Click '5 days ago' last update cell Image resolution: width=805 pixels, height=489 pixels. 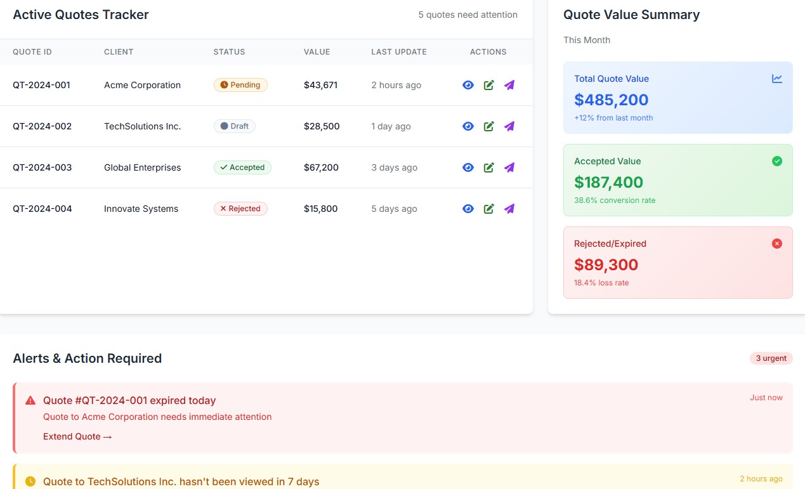tap(395, 209)
